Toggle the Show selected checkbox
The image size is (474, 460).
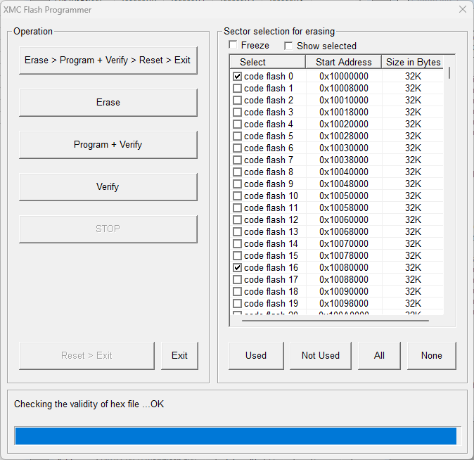(x=288, y=46)
